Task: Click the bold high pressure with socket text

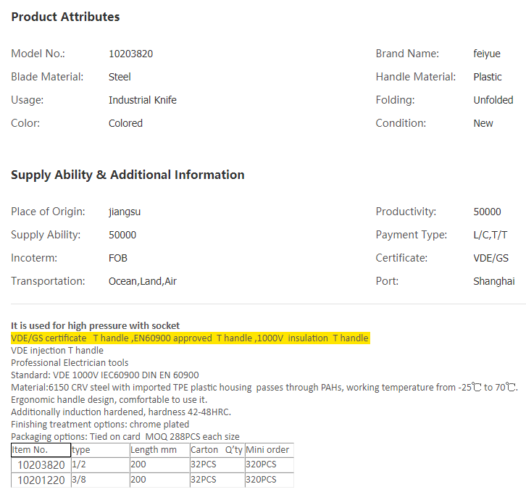Action: (x=95, y=326)
